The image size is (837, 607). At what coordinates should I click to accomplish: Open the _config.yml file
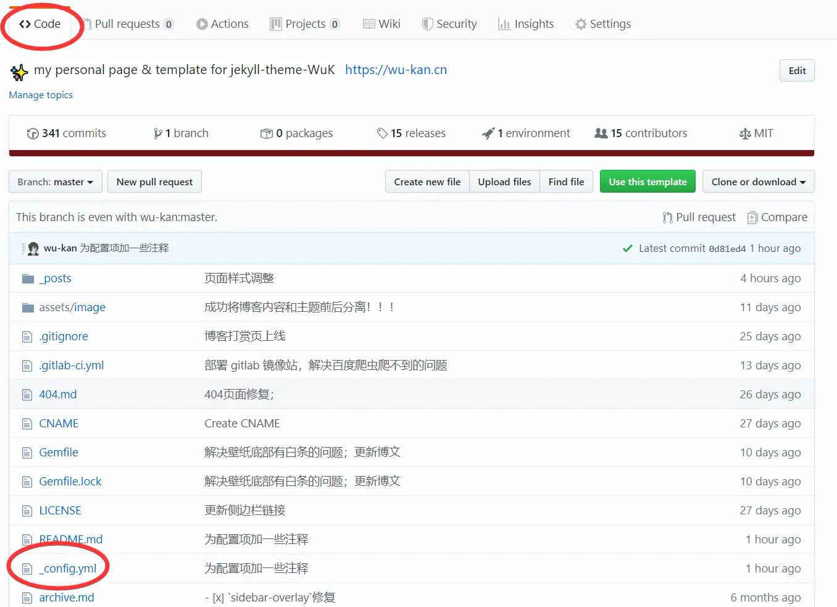point(68,569)
